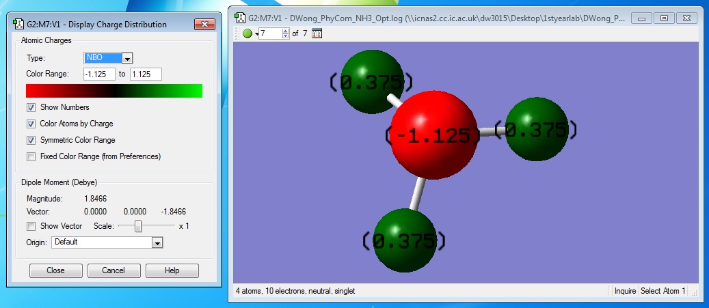Select the red nitrogen atom labeled -1.125
The width and height of the screenshot is (709, 308).
point(433,135)
